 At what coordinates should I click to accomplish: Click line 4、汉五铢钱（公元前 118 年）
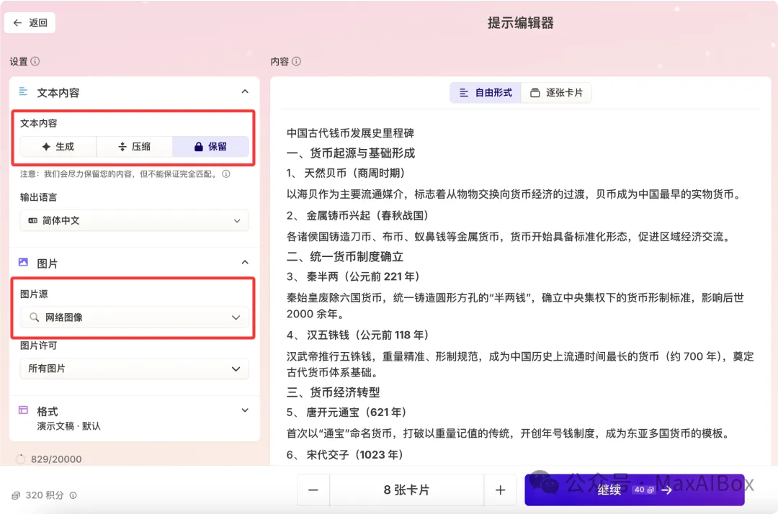[x=358, y=335]
